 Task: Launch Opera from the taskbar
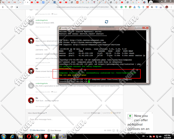click(29, 137)
